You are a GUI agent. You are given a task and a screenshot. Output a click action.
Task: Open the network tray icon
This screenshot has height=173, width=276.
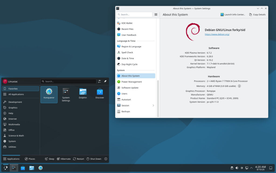(x=247, y=168)
